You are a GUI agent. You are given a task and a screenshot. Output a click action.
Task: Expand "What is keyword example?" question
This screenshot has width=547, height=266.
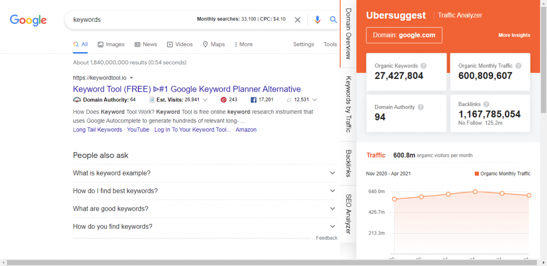pyautogui.click(x=205, y=173)
